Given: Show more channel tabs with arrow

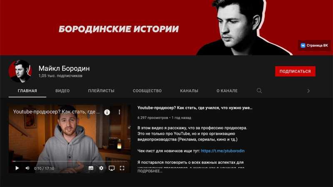Looking at the screenshot, I should pos(308,91).
